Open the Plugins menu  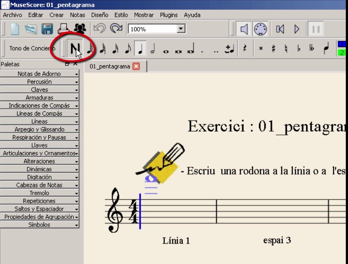coord(169,15)
